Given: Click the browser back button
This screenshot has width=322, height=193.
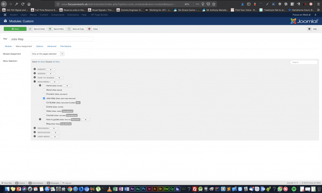Looking at the screenshot, I should click(x=4, y=4).
